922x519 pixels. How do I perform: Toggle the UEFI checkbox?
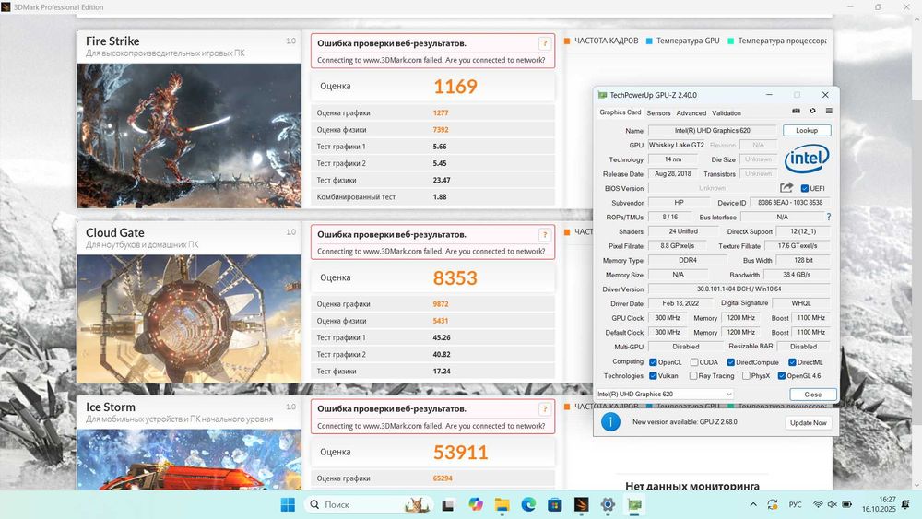(804, 188)
